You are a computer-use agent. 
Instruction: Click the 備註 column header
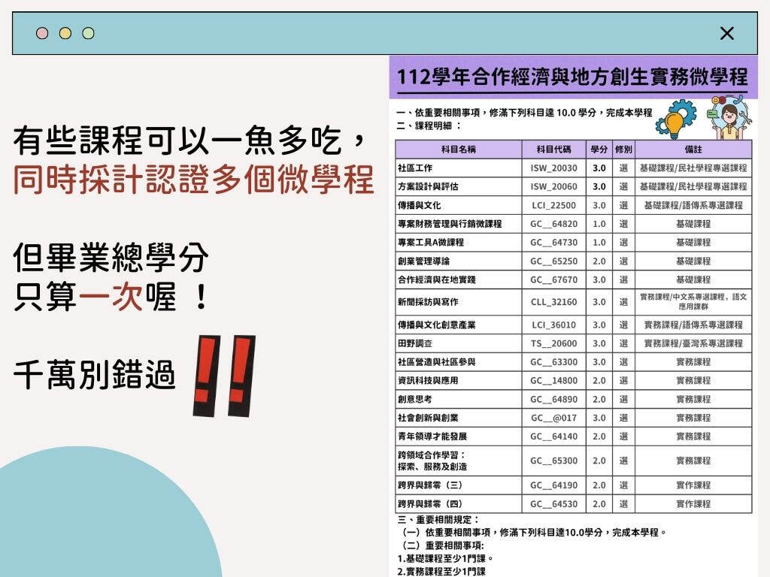693,150
